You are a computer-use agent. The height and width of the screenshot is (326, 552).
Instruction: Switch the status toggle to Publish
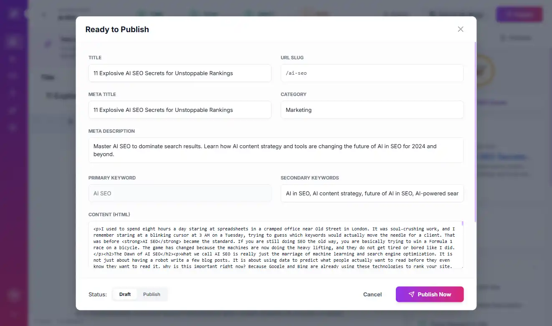point(152,294)
